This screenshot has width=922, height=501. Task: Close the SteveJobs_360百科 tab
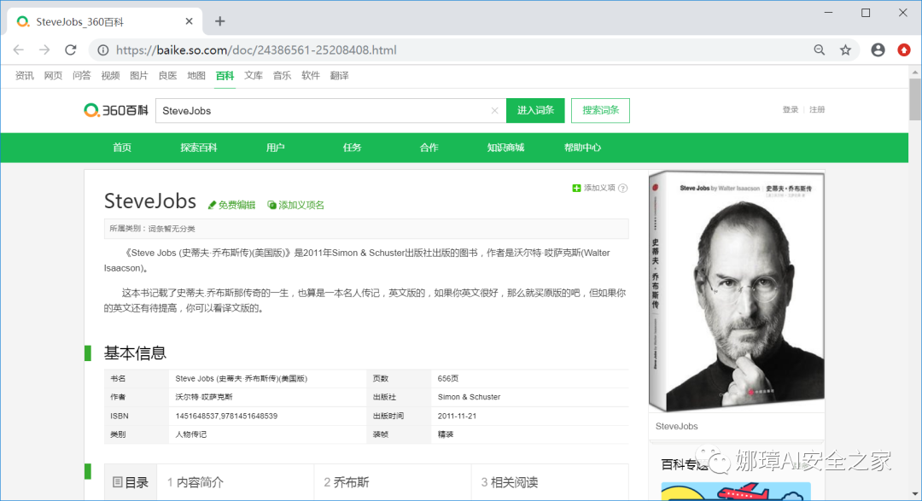pyautogui.click(x=189, y=21)
